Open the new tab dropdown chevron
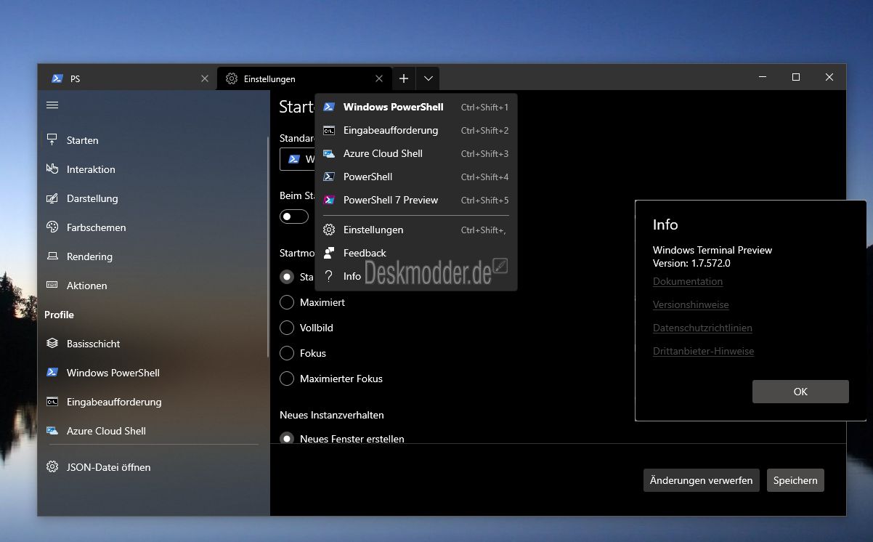Image resolution: width=873 pixels, height=542 pixels. (x=428, y=78)
